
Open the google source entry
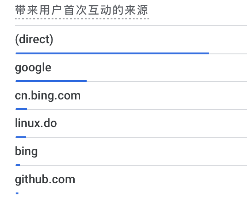[33, 68]
